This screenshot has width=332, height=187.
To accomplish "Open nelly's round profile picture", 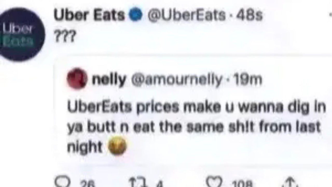I will click(x=77, y=78).
